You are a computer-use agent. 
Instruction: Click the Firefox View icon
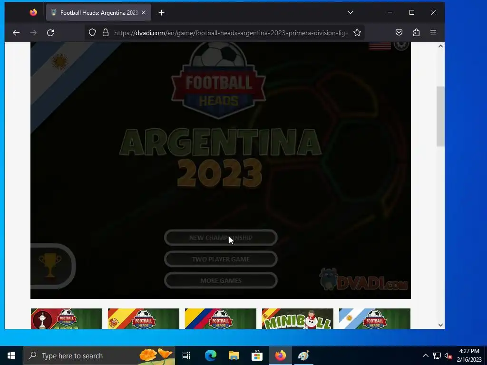[33, 12]
